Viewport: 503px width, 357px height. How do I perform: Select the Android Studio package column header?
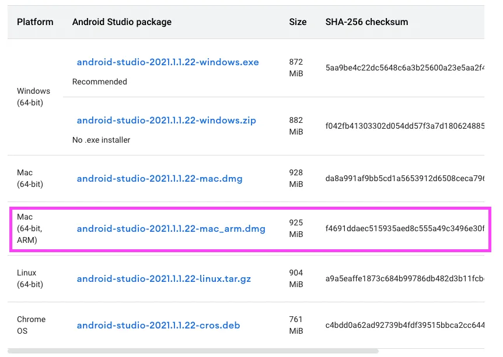[121, 22]
